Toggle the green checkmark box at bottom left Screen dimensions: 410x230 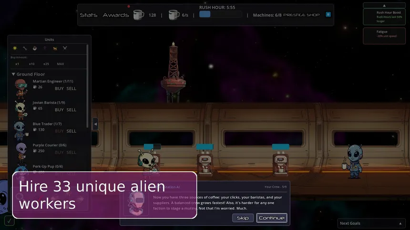(10, 221)
